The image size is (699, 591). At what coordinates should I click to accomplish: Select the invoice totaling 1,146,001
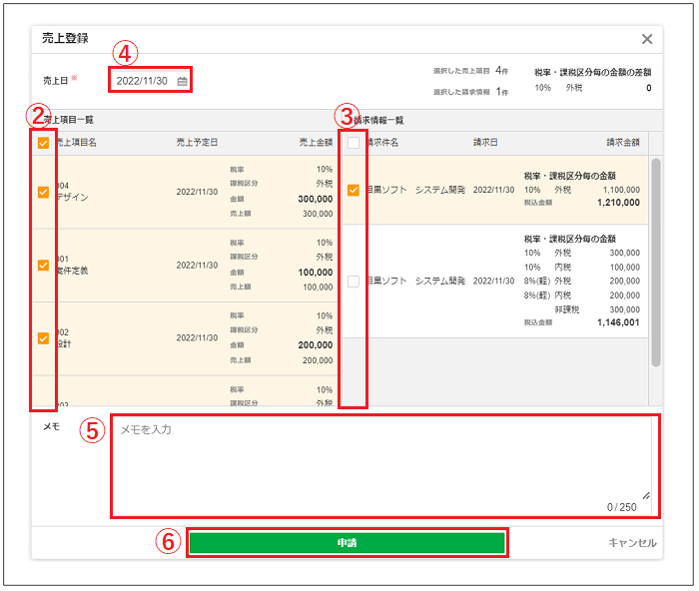[x=352, y=282]
